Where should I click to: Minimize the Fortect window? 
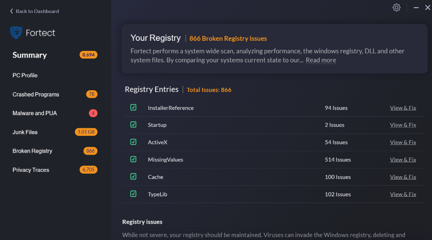click(416, 8)
